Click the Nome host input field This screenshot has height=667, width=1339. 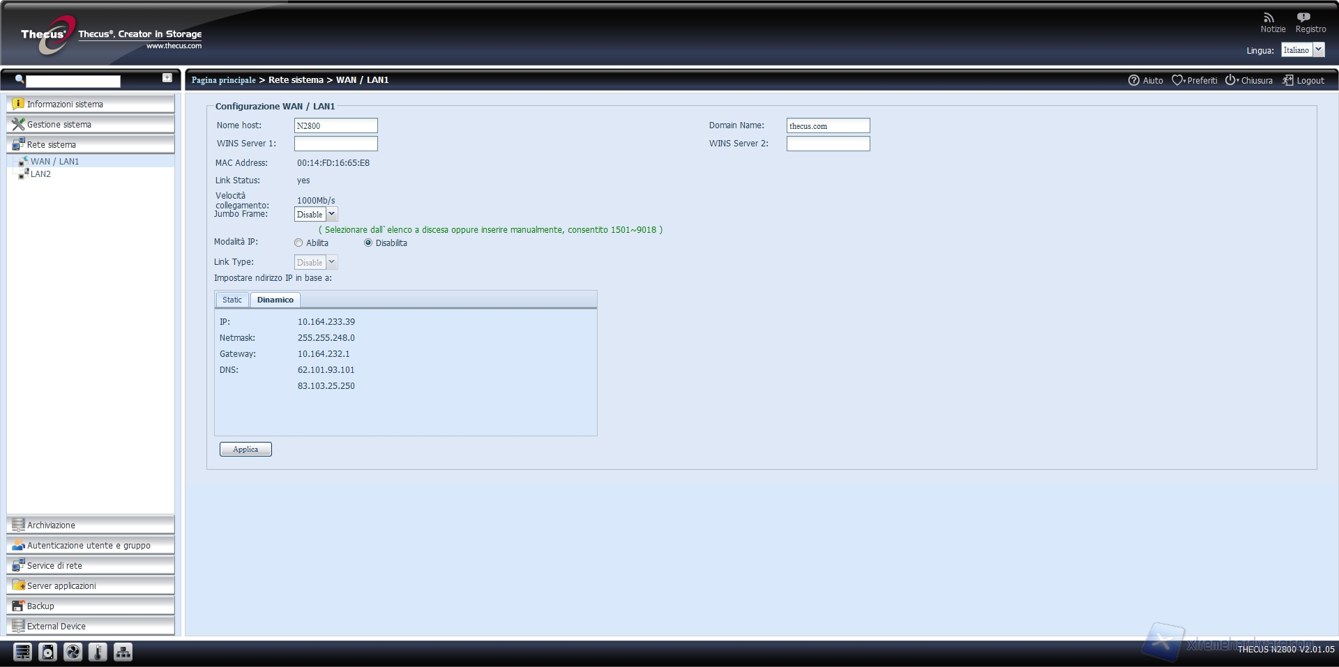335,125
